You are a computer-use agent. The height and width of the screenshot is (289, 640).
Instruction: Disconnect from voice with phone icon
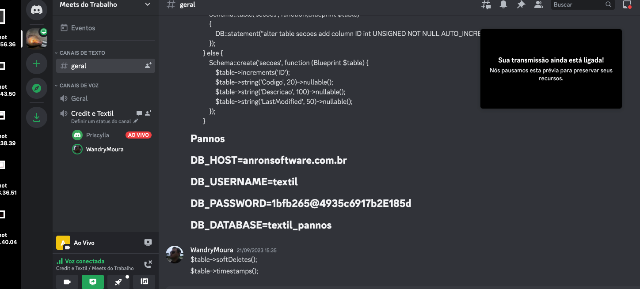[x=148, y=264]
